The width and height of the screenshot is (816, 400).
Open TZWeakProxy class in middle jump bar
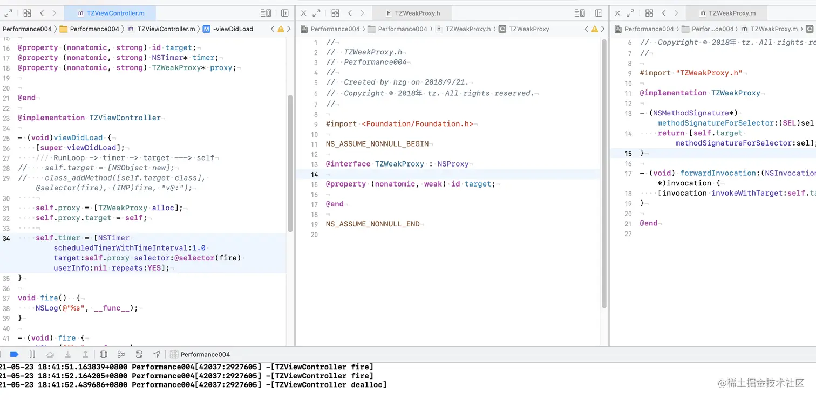[x=524, y=29]
